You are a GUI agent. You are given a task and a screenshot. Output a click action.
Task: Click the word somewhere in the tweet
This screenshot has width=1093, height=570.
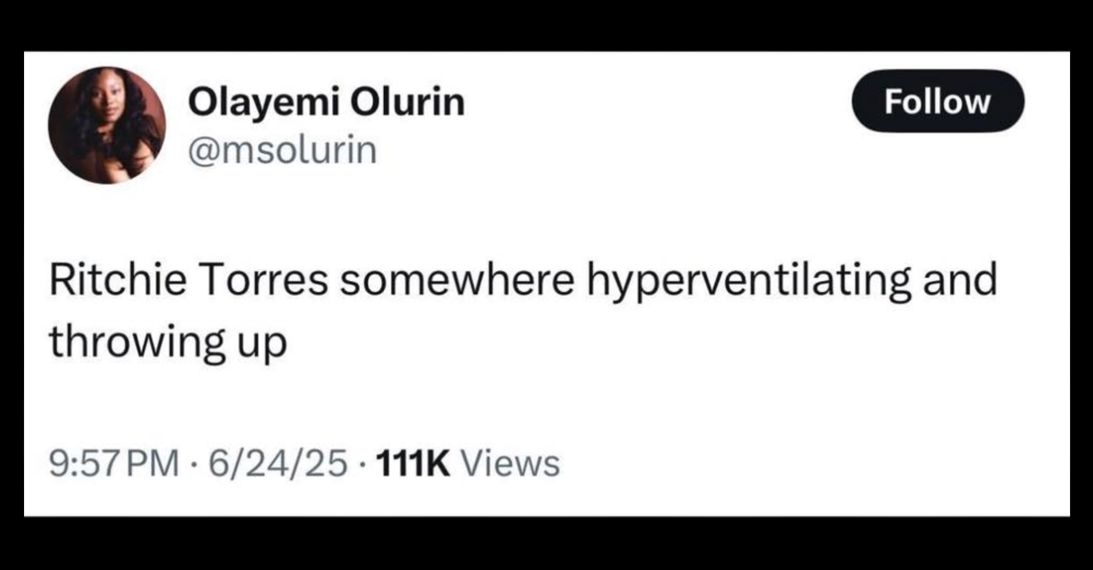(x=456, y=281)
